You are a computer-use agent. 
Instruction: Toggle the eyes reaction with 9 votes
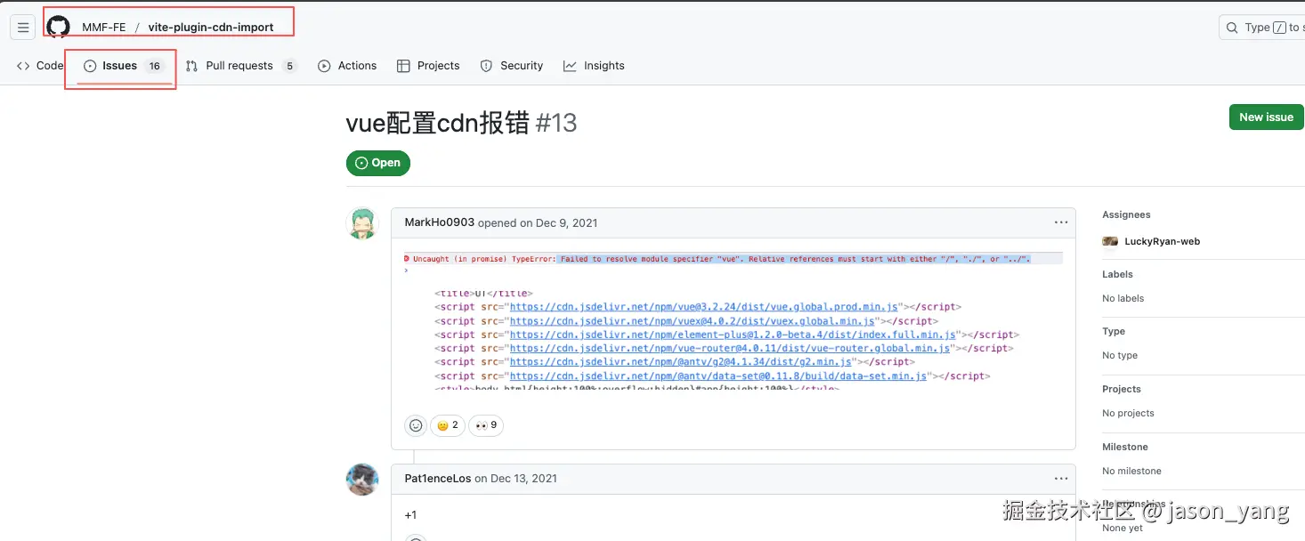(486, 425)
